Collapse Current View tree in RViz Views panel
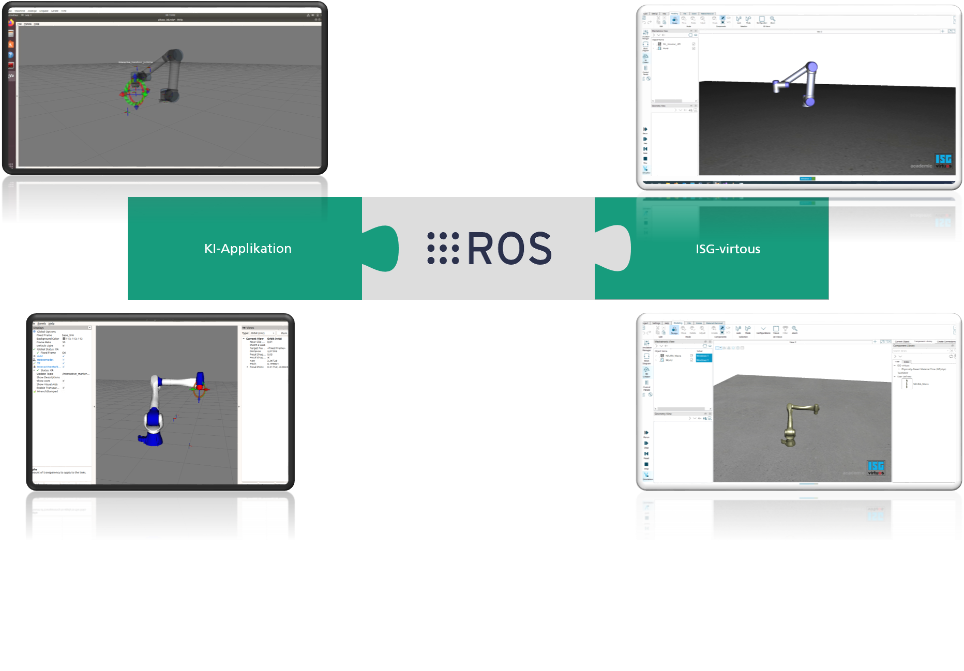 244,339
